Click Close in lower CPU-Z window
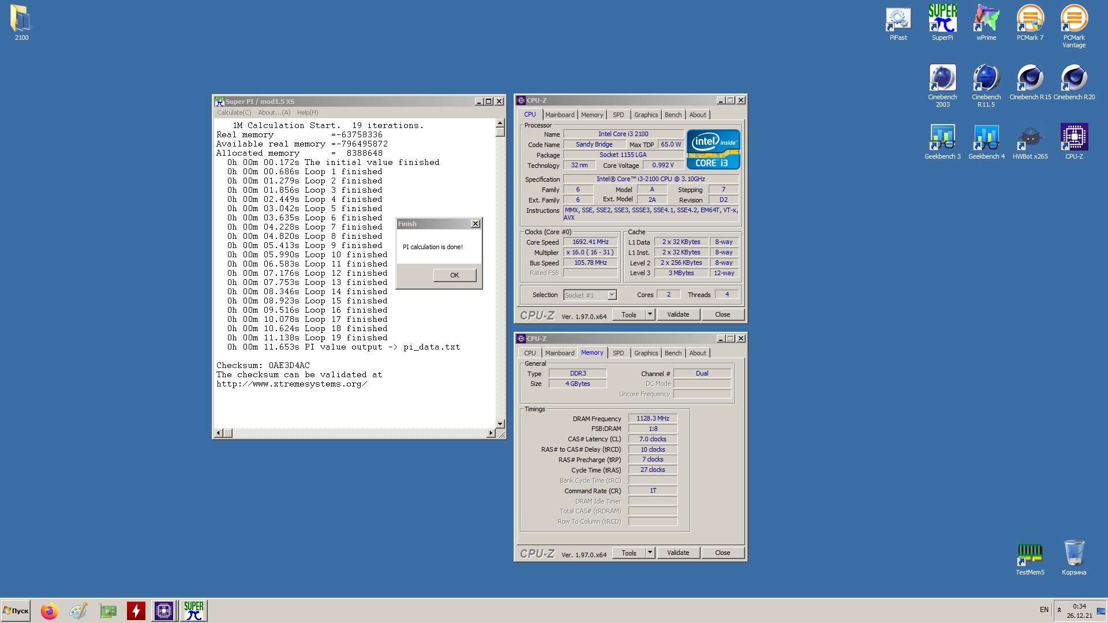Viewport: 1108px width, 623px height. (x=723, y=553)
